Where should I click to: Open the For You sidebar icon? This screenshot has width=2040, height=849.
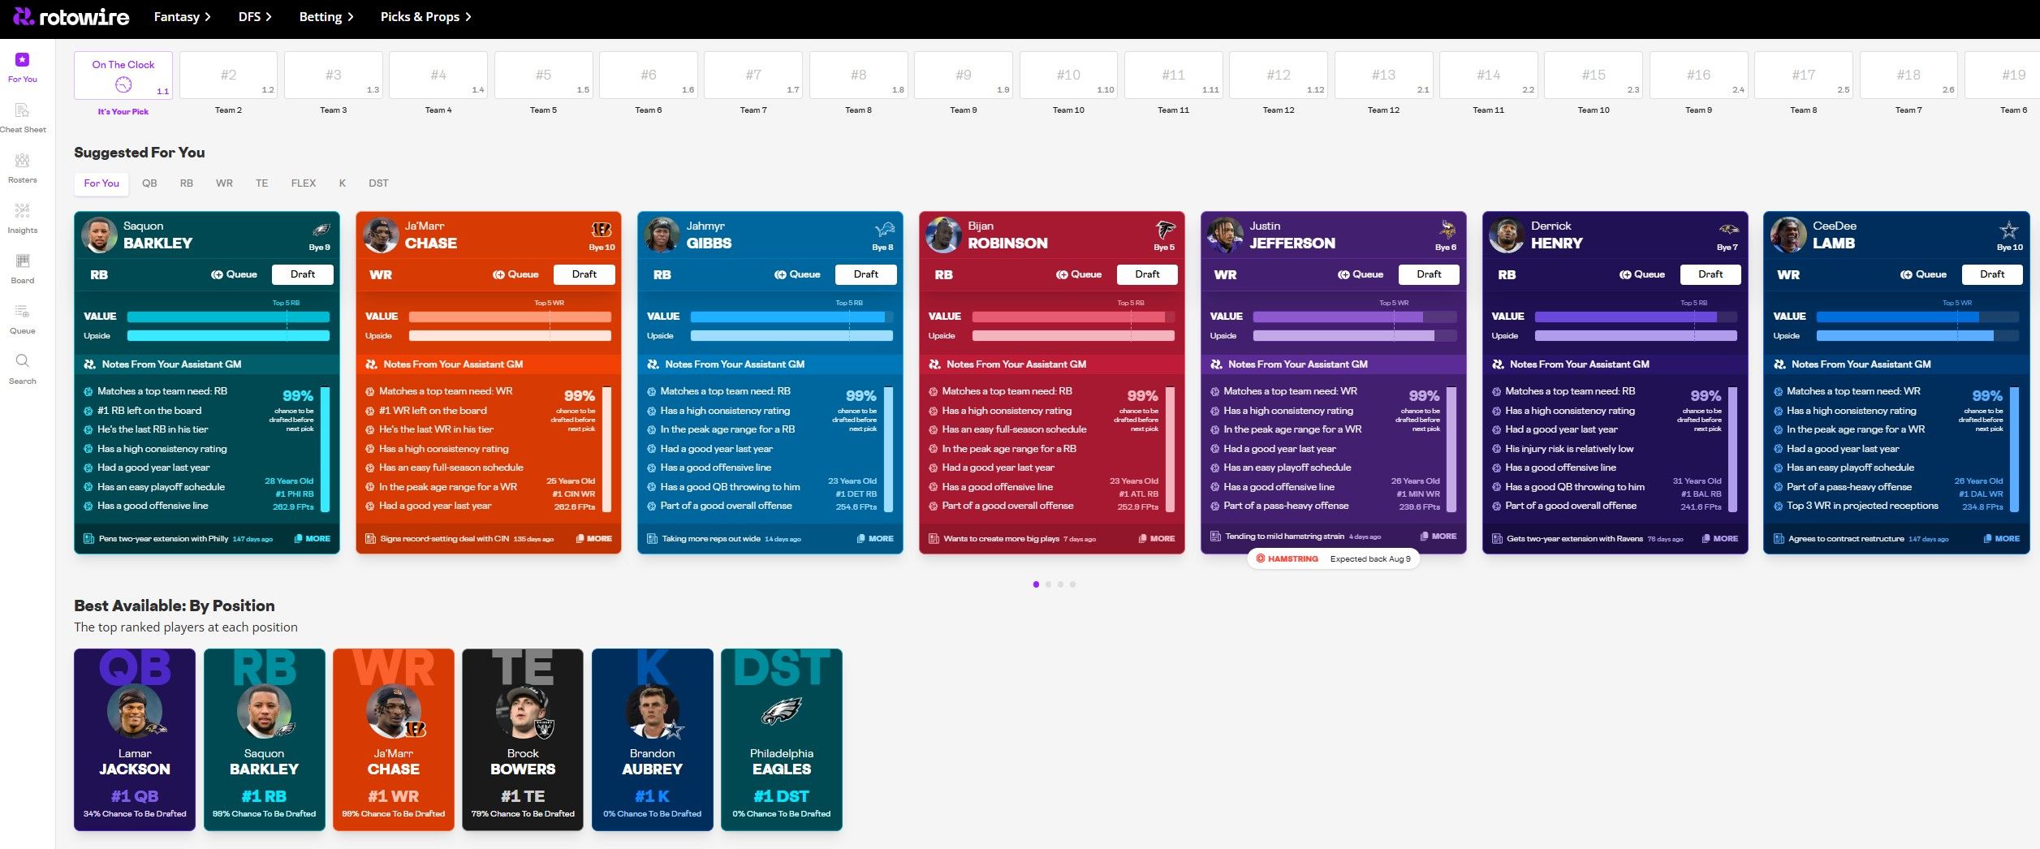point(23,59)
